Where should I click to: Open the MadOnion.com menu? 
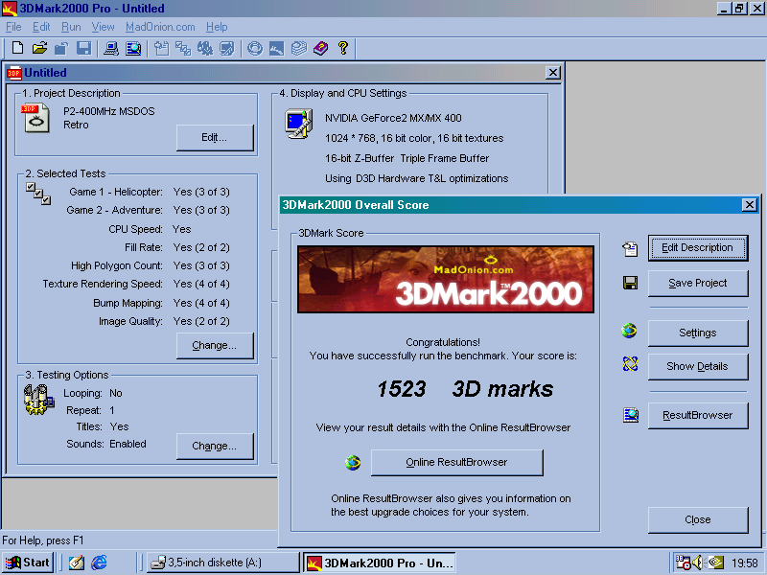(x=160, y=27)
